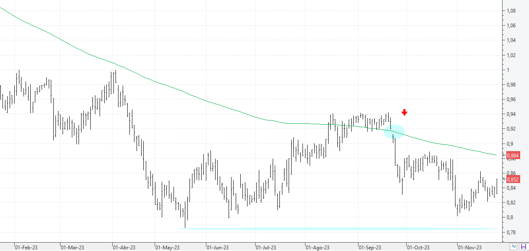Click the 01-Mar-23 date label
The height and width of the screenshot is (251, 529).
click(73, 248)
